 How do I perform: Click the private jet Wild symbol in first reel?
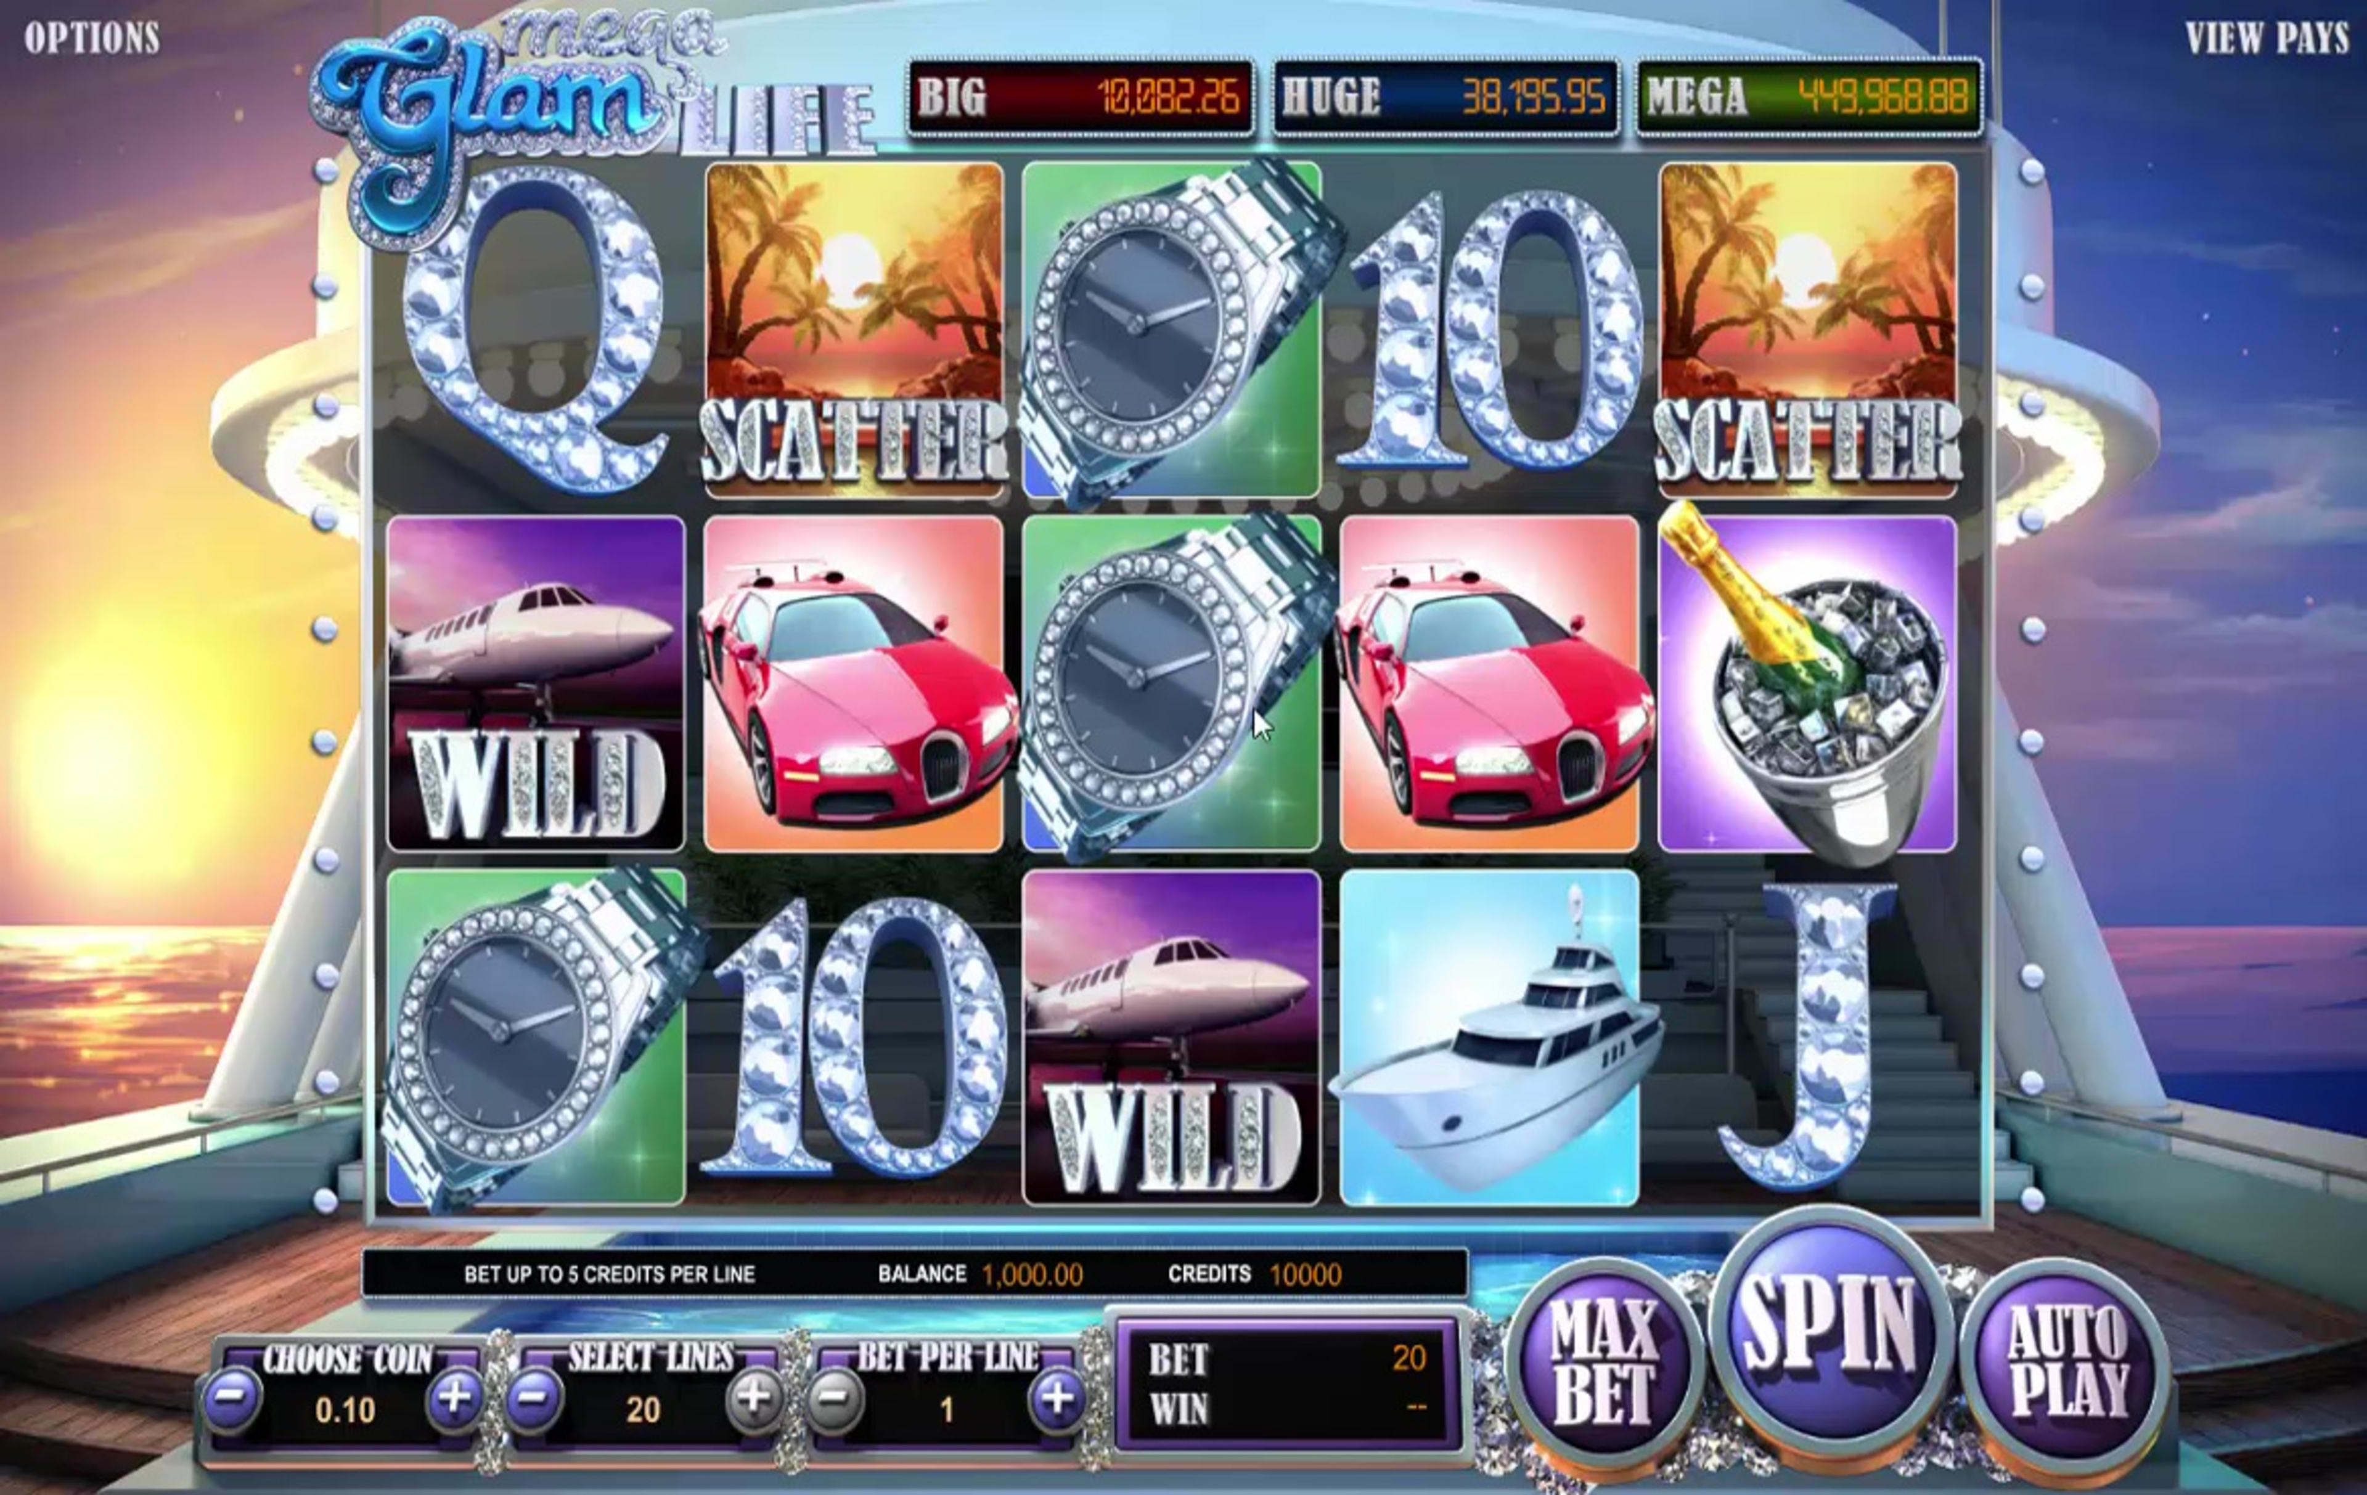pyautogui.click(x=536, y=683)
